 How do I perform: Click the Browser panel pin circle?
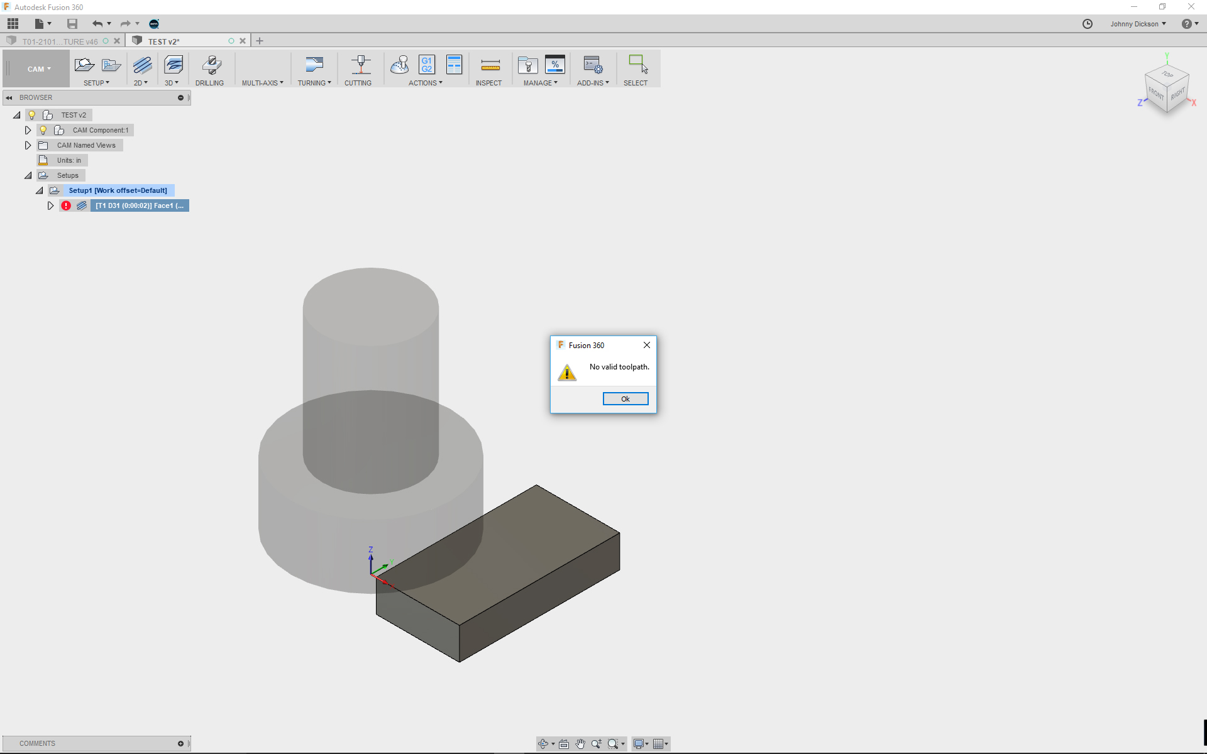click(180, 98)
